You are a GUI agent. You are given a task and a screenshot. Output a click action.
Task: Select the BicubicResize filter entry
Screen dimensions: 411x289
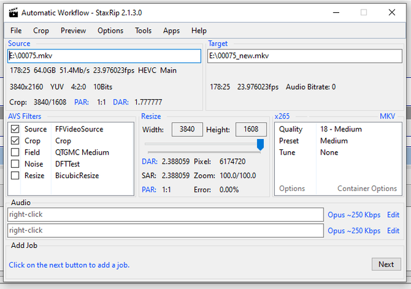coord(77,176)
